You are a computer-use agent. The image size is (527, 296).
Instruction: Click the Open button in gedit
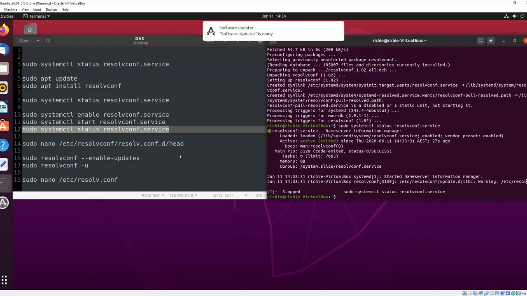click(x=24, y=41)
